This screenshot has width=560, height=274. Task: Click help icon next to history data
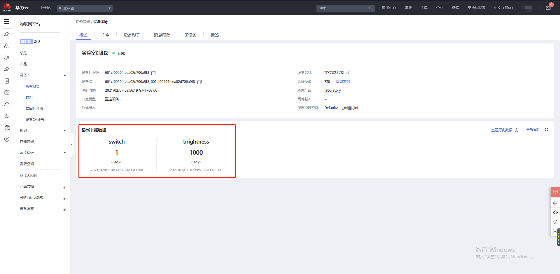coord(517,130)
